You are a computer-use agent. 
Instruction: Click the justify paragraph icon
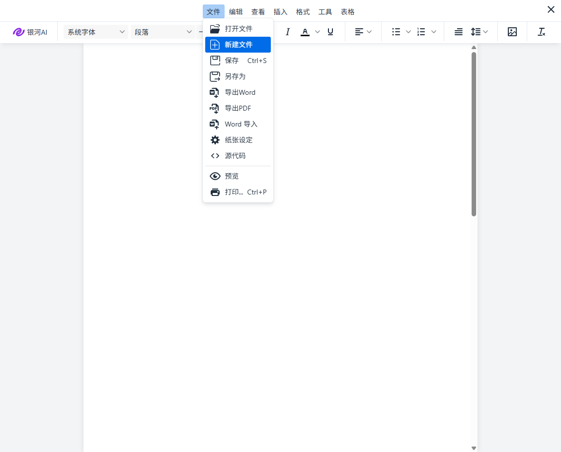coord(458,32)
